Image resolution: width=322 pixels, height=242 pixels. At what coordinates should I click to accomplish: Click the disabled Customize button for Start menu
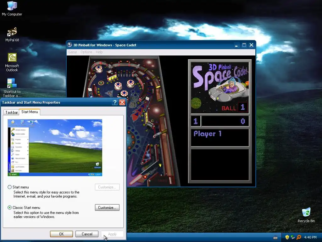pyautogui.click(x=107, y=187)
